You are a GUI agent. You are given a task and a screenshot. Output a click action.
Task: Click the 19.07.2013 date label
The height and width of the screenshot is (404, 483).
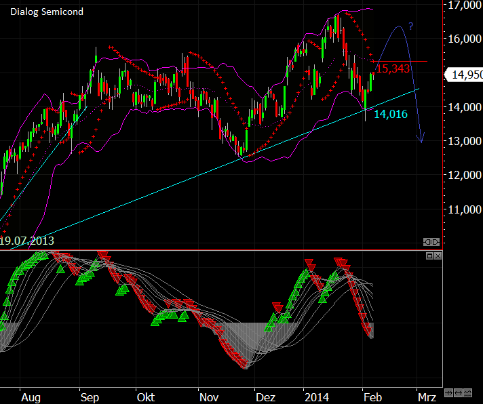[x=27, y=241]
